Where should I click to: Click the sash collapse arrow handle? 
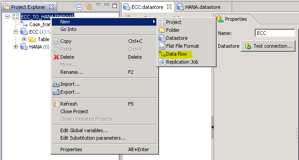(x=213, y=127)
